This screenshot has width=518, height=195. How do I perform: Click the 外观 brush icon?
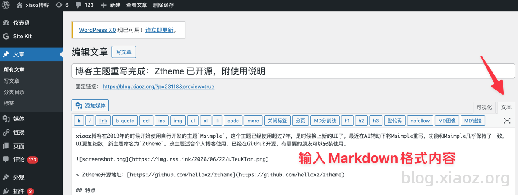[6, 177]
